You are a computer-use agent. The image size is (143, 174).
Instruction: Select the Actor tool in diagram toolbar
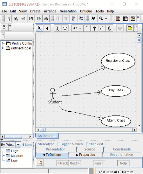coord(57,28)
